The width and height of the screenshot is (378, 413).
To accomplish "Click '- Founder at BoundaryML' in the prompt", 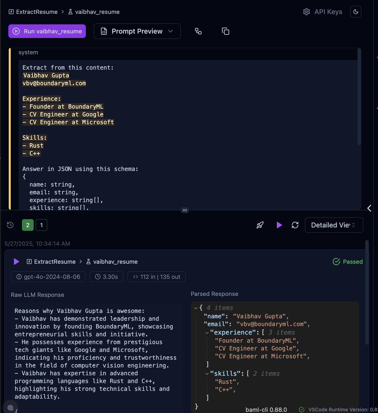I will (63, 107).
